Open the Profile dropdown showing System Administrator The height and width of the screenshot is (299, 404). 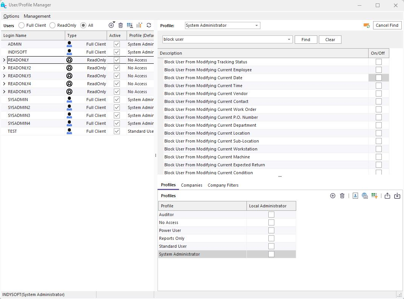click(256, 26)
